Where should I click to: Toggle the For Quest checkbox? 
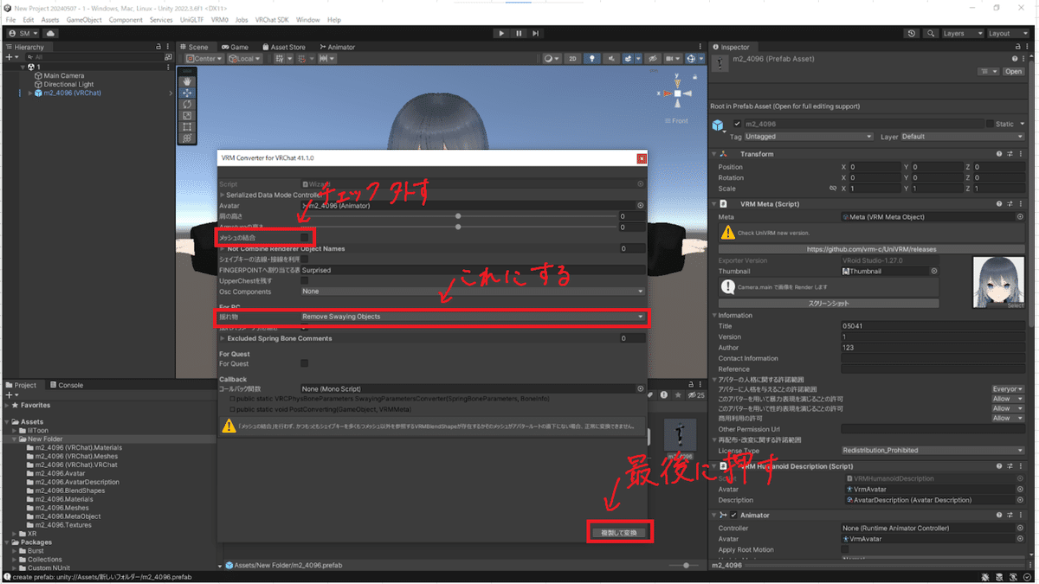(x=305, y=363)
